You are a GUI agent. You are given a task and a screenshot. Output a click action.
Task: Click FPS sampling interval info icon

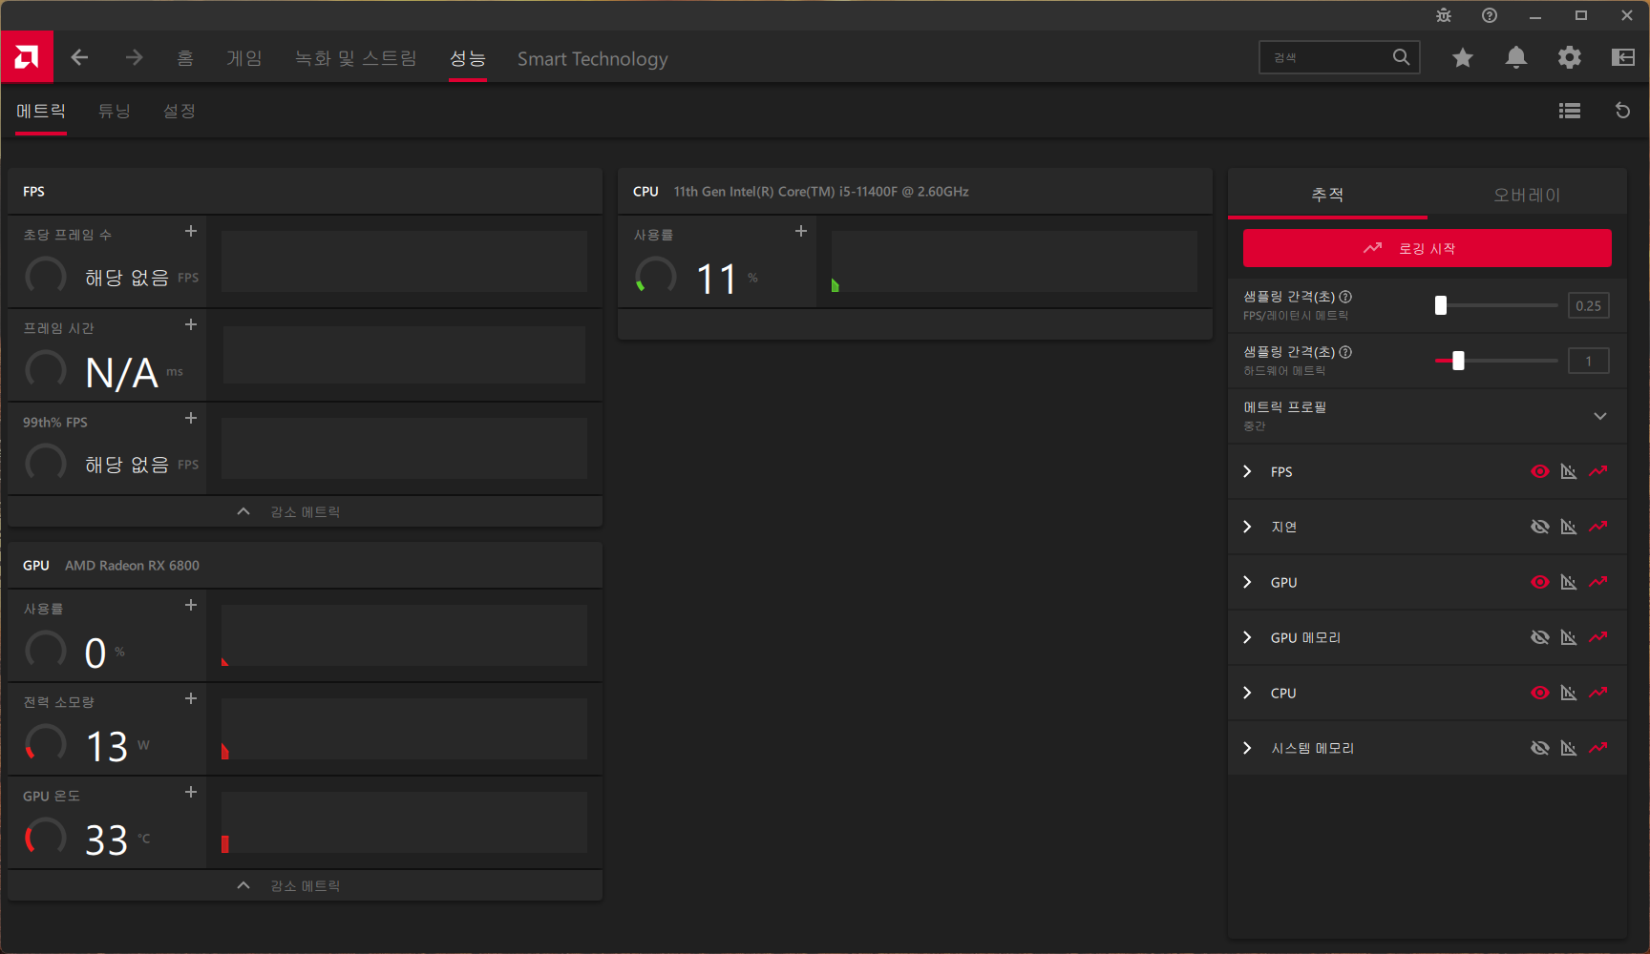point(1345,297)
